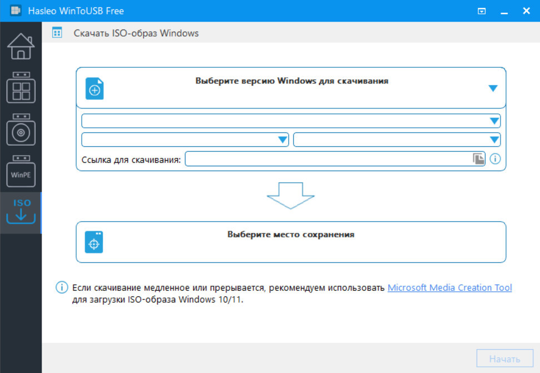Click the grid icon beside the page title
This screenshot has width=540, height=373.
57,33
